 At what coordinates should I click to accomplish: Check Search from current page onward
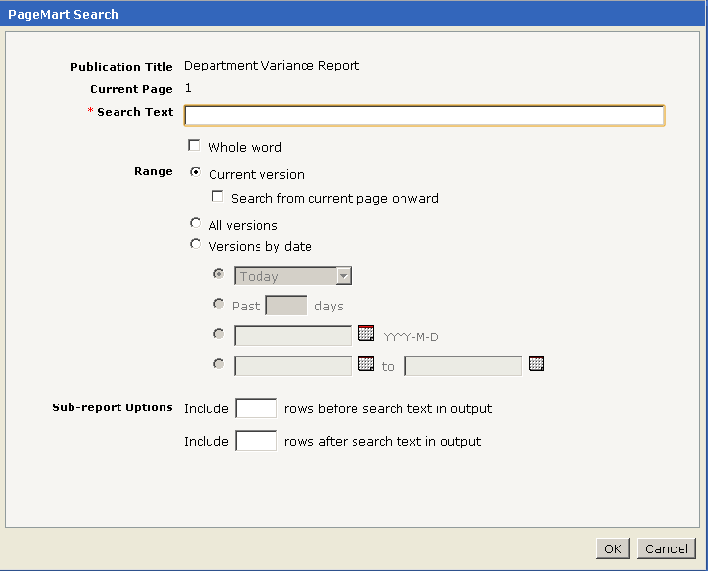click(217, 197)
